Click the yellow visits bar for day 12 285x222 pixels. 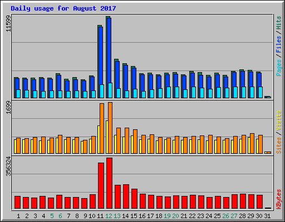(x=107, y=137)
